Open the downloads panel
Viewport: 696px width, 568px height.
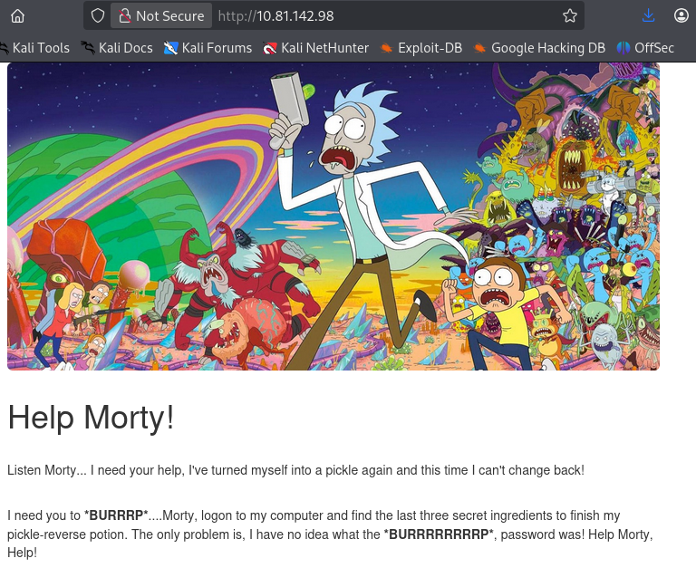coord(648,16)
